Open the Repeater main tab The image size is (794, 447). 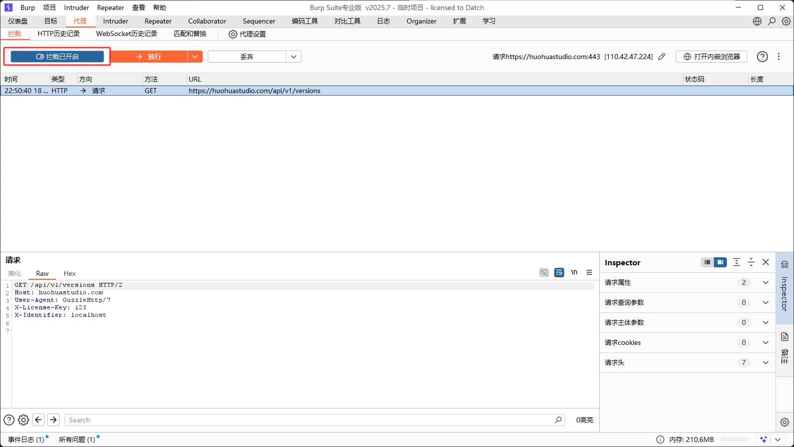(x=158, y=21)
